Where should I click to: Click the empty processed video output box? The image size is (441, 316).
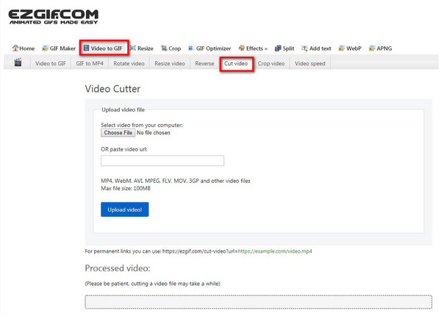(259, 302)
